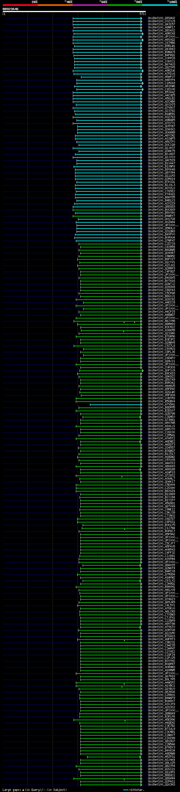Click the short cyan bar in A7VDA1 row
This screenshot has width=180, height=792.
pos(116,405)
